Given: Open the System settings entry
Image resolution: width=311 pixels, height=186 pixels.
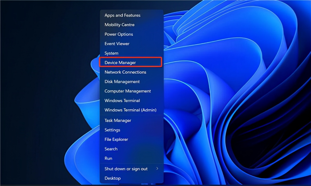Looking at the screenshot, I should 111,53.
